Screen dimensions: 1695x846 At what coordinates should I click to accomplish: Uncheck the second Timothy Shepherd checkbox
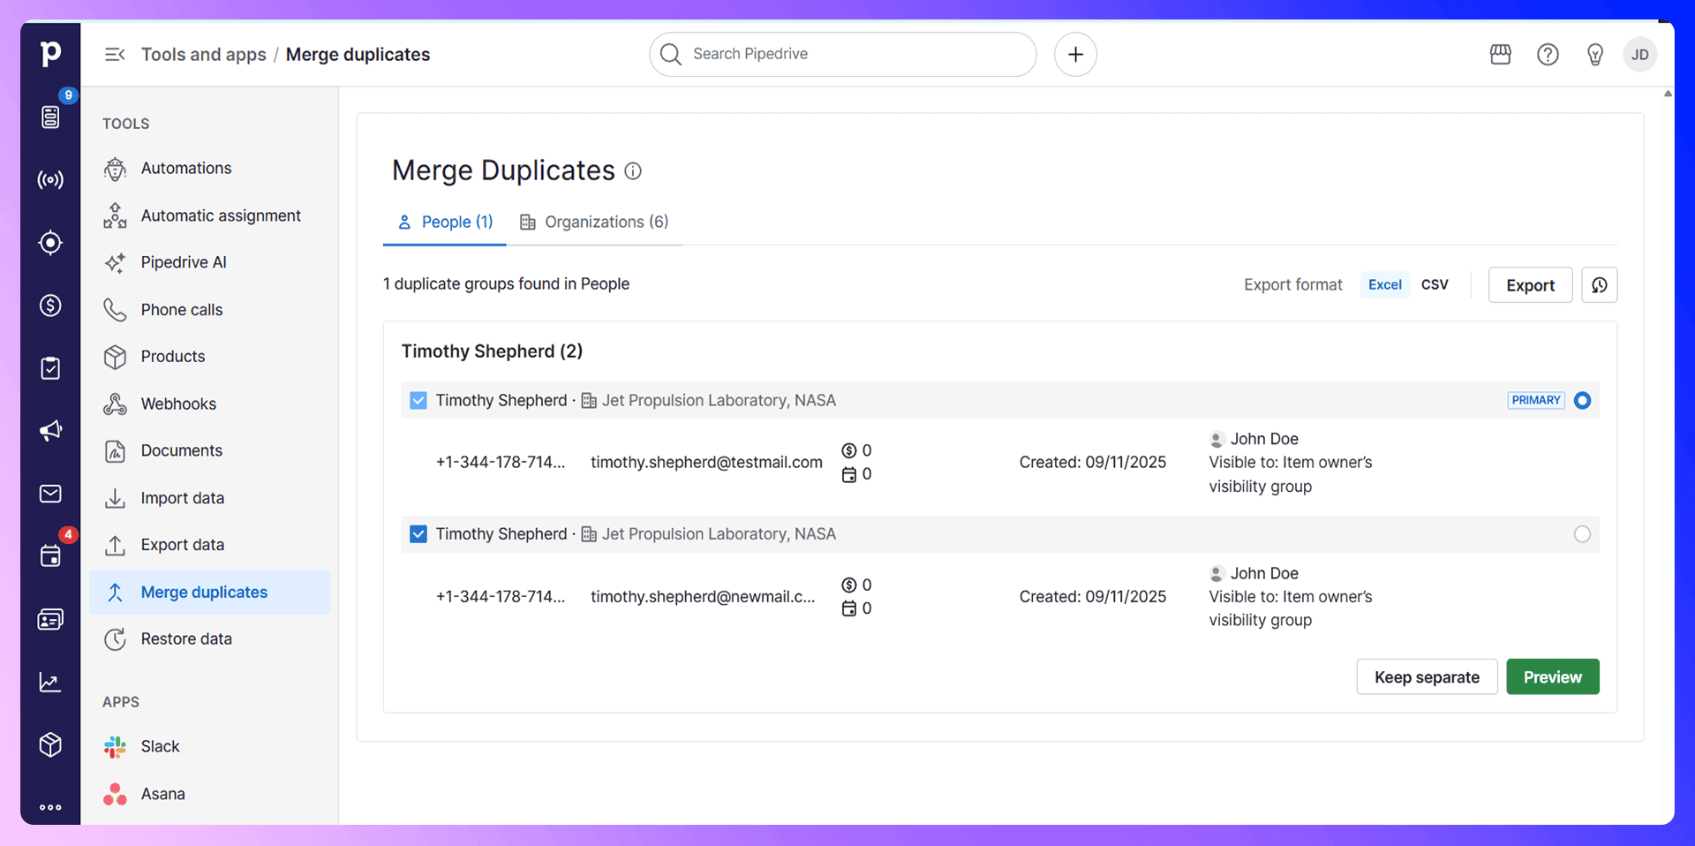click(418, 534)
